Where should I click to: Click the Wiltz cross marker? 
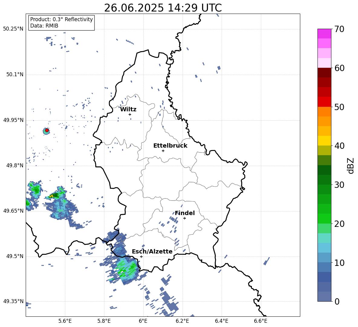tap(130, 114)
